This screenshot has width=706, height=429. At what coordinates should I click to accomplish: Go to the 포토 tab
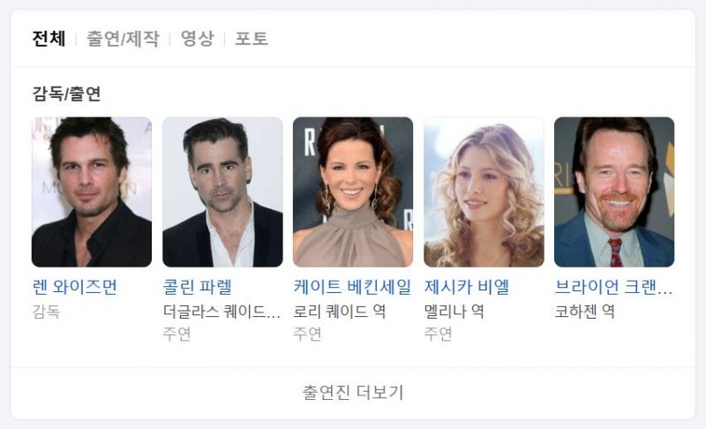(x=252, y=39)
